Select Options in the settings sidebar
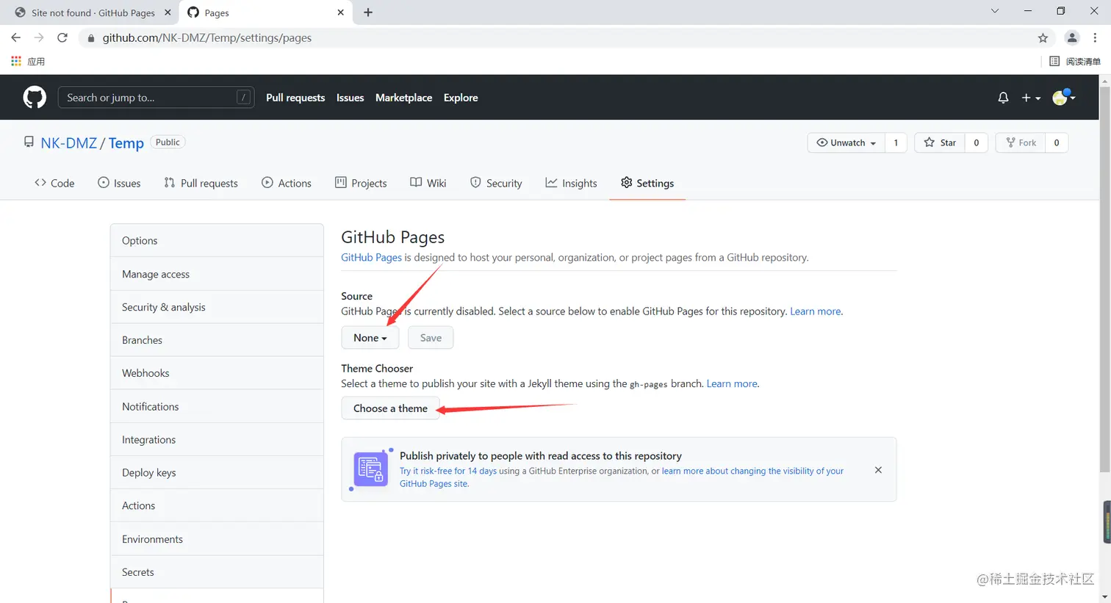 click(x=217, y=241)
